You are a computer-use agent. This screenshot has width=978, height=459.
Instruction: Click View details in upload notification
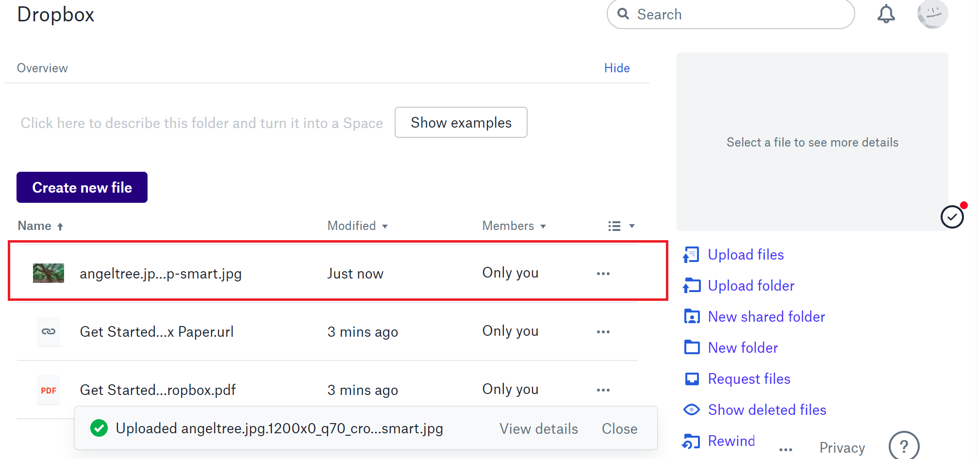[538, 429]
